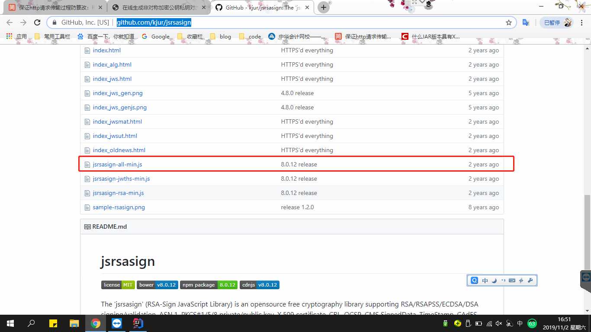Open the jsrsasign-all-min.js file
The width and height of the screenshot is (591, 332).
click(117, 164)
